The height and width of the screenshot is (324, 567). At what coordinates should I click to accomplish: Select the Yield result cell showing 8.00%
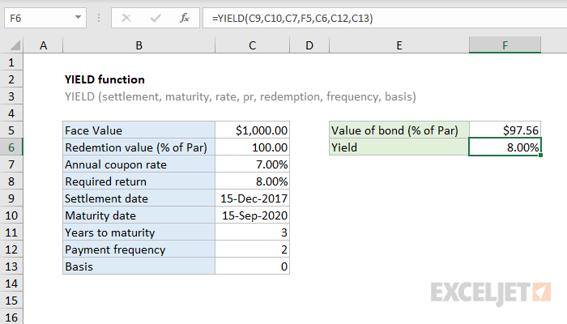coord(505,147)
